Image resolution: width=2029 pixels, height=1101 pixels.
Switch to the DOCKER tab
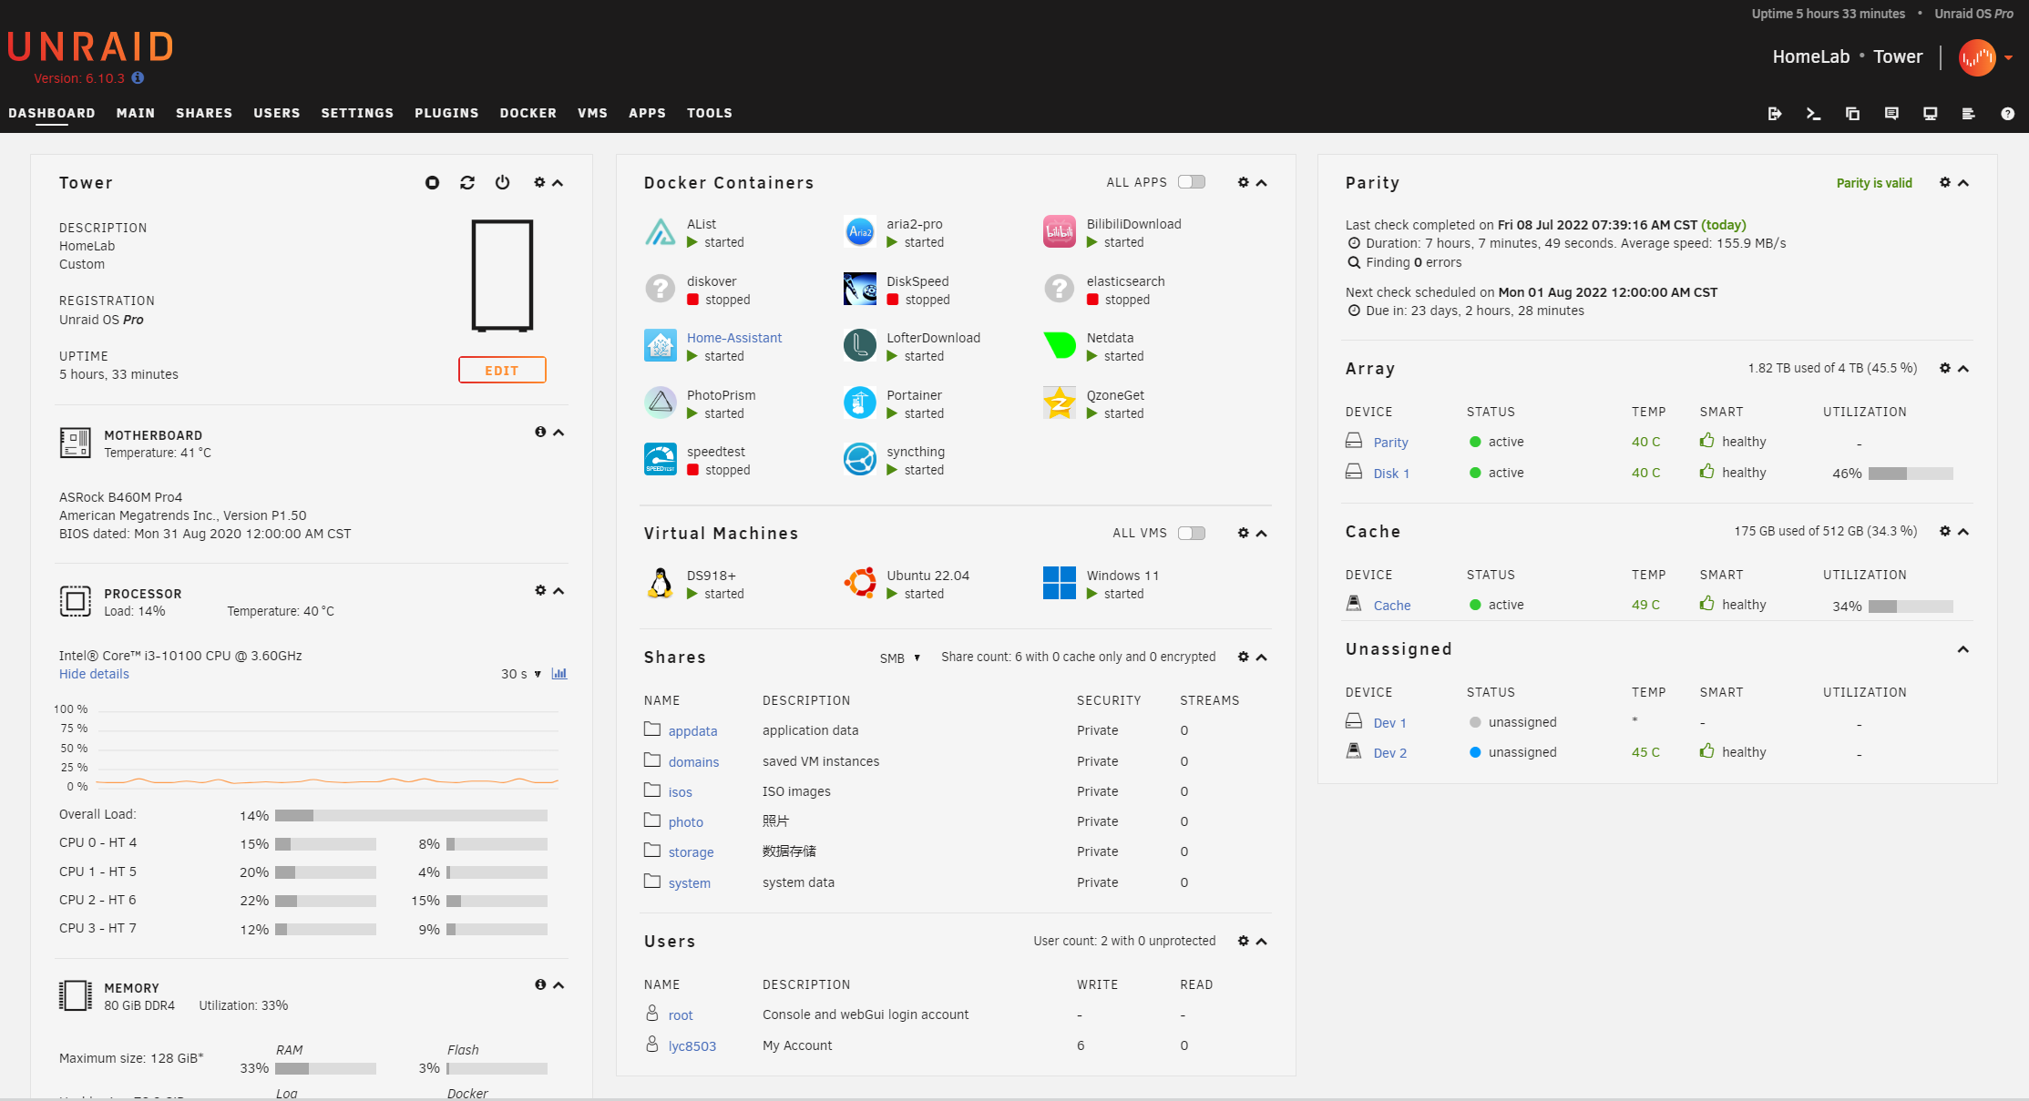point(528,113)
